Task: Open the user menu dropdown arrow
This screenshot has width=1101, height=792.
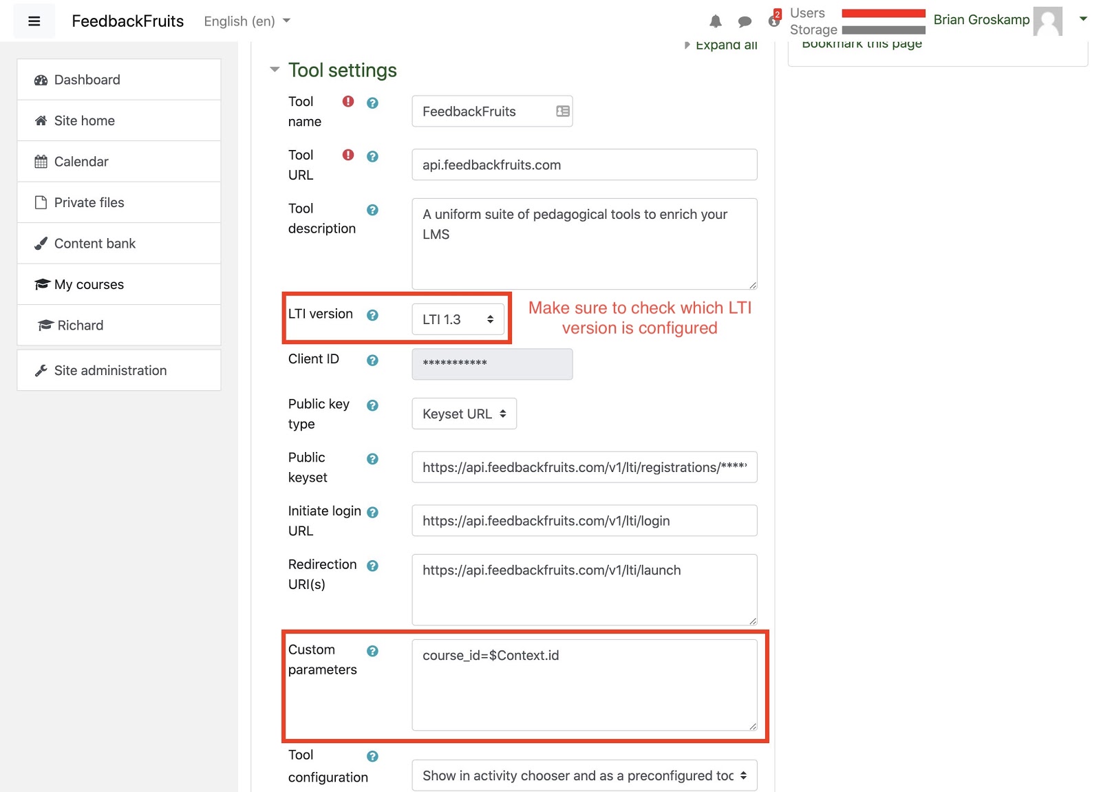Action: (1083, 19)
